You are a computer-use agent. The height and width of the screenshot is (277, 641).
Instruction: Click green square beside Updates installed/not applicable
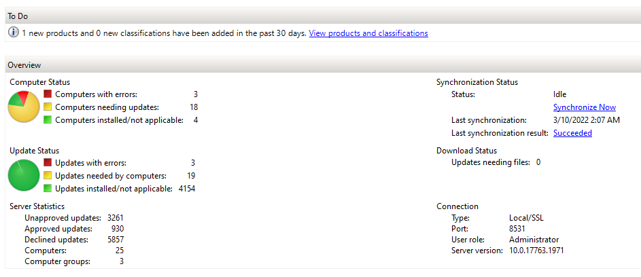coord(48,189)
